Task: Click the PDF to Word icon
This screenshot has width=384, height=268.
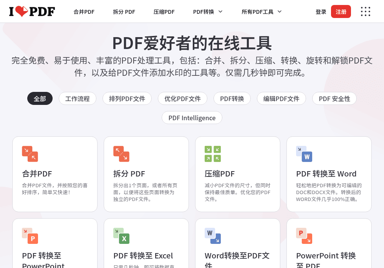Action: coord(304,154)
